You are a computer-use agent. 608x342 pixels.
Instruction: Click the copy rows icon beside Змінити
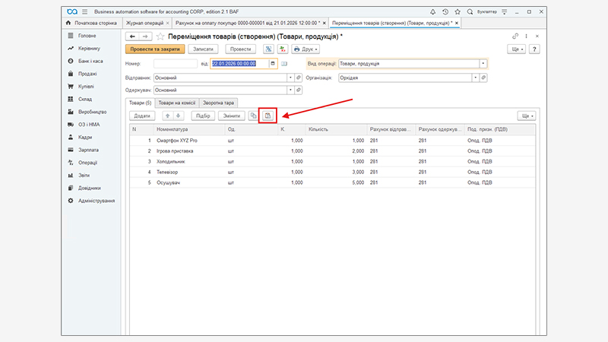[x=253, y=116]
